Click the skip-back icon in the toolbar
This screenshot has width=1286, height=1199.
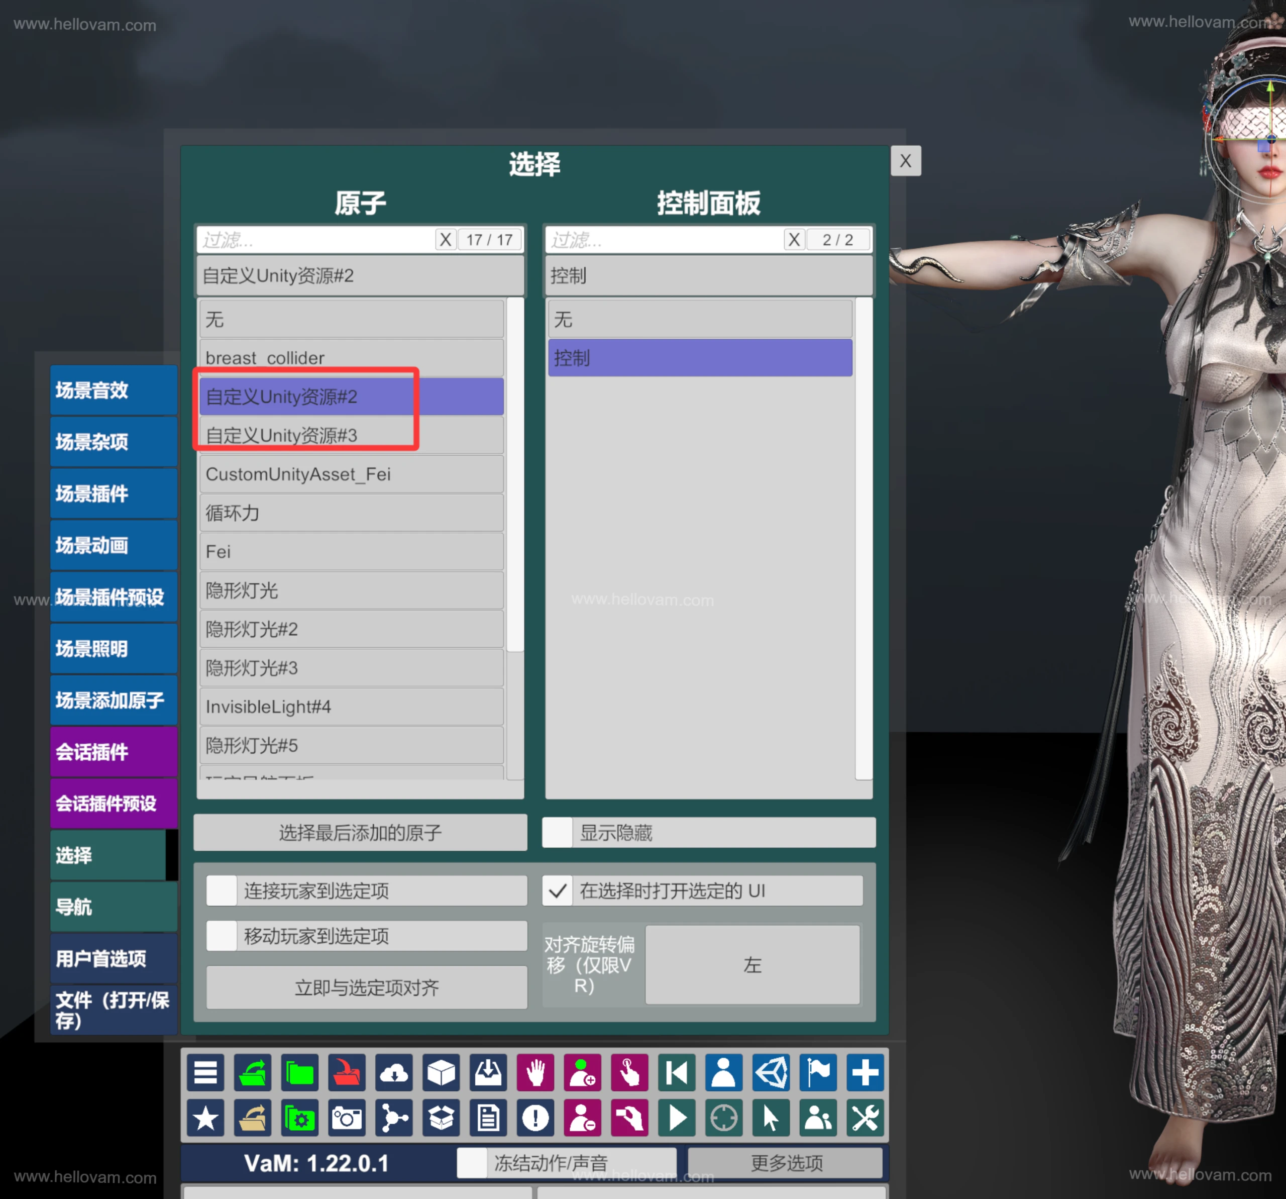(677, 1073)
